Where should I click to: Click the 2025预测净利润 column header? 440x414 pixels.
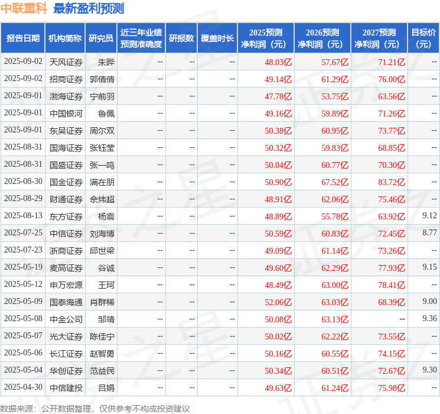click(266, 38)
